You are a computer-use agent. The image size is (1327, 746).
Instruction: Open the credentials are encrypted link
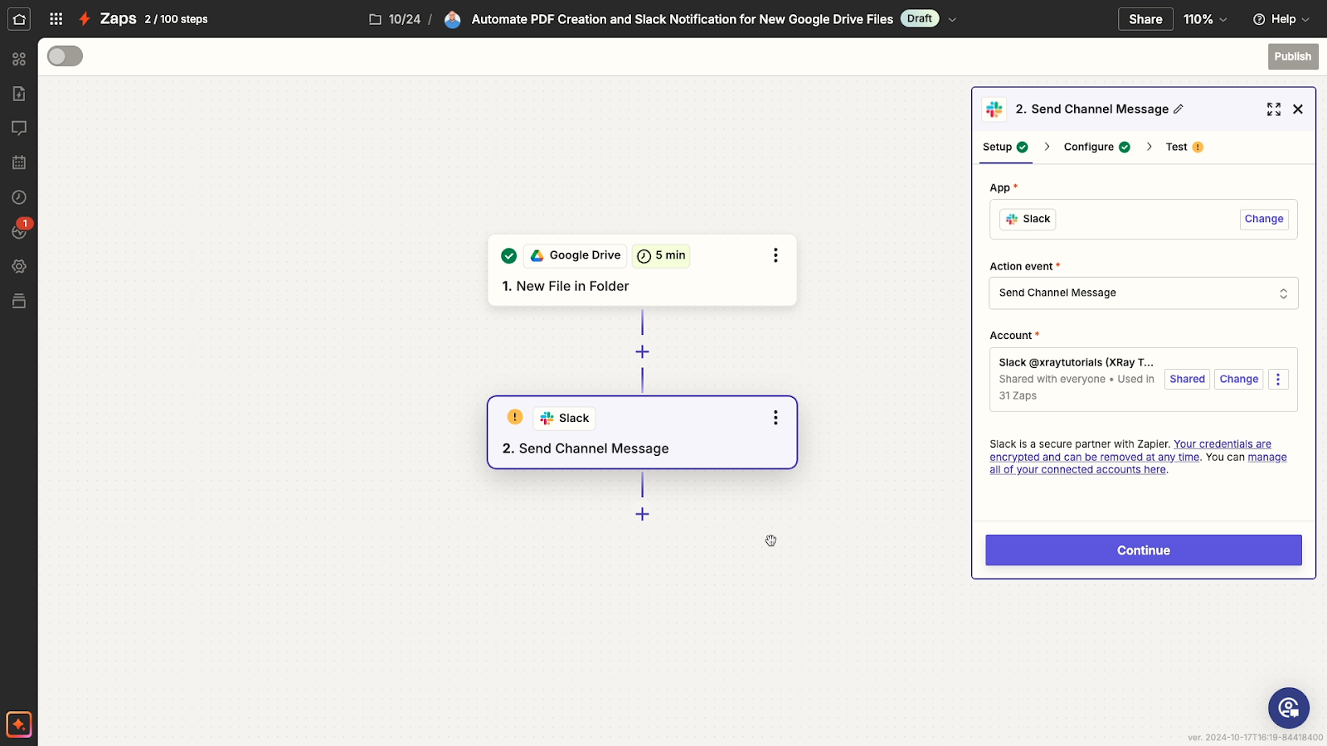(x=1130, y=450)
